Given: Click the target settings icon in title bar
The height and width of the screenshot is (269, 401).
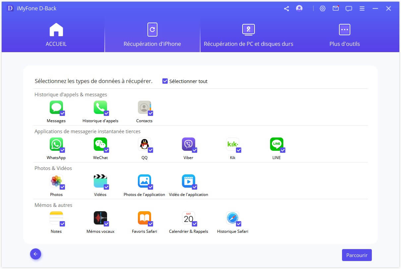Looking at the screenshot, I should [322, 9].
